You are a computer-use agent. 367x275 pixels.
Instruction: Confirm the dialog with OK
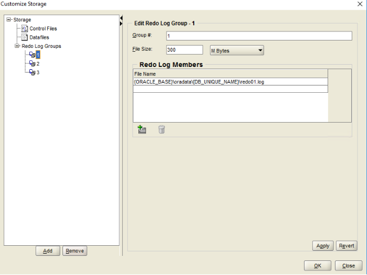(317, 265)
